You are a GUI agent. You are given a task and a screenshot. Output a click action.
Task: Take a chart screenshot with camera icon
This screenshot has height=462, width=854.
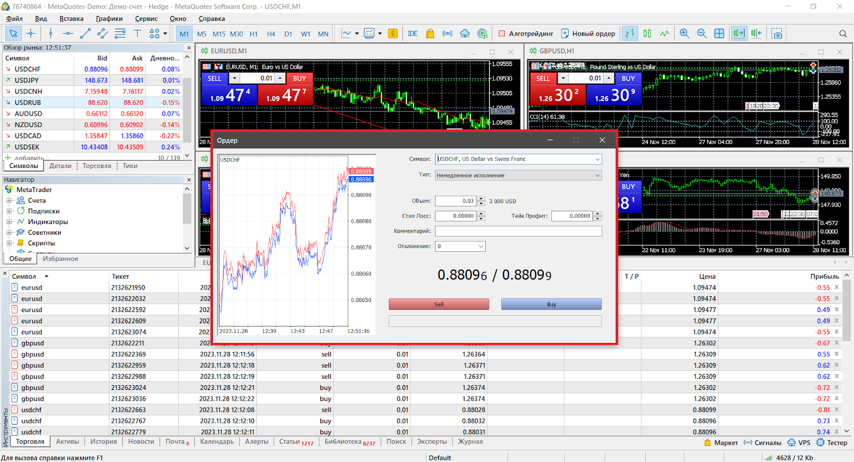(x=777, y=34)
